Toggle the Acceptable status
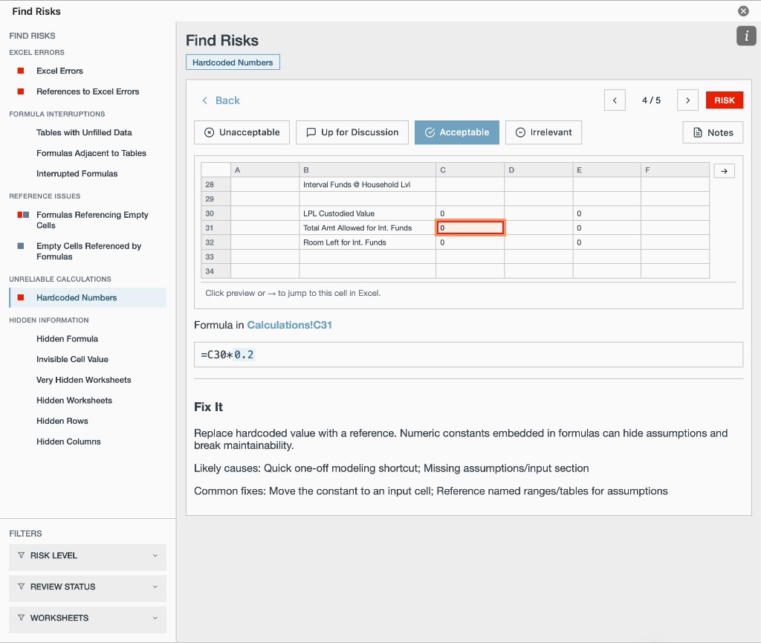 click(x=457, y=132)
